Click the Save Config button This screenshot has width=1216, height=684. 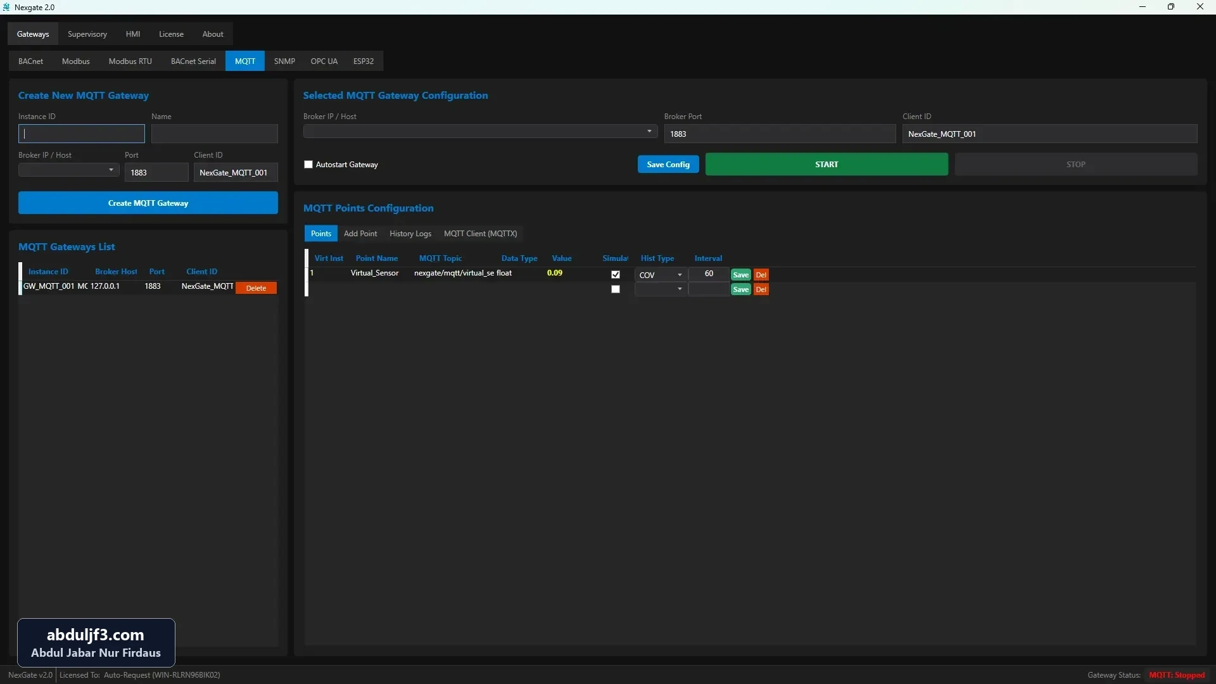coord(668,165)
